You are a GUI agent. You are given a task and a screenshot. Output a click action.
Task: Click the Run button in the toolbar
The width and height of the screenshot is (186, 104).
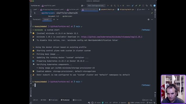(x=108, y=5)
